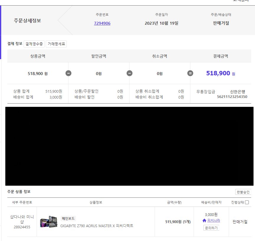
Task: Collapse the 취소금액 breakdown with minus icon
Action: click(x=191, y=73)
